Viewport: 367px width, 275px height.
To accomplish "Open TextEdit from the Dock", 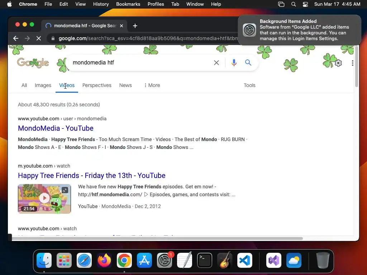I will coord(185,260).
